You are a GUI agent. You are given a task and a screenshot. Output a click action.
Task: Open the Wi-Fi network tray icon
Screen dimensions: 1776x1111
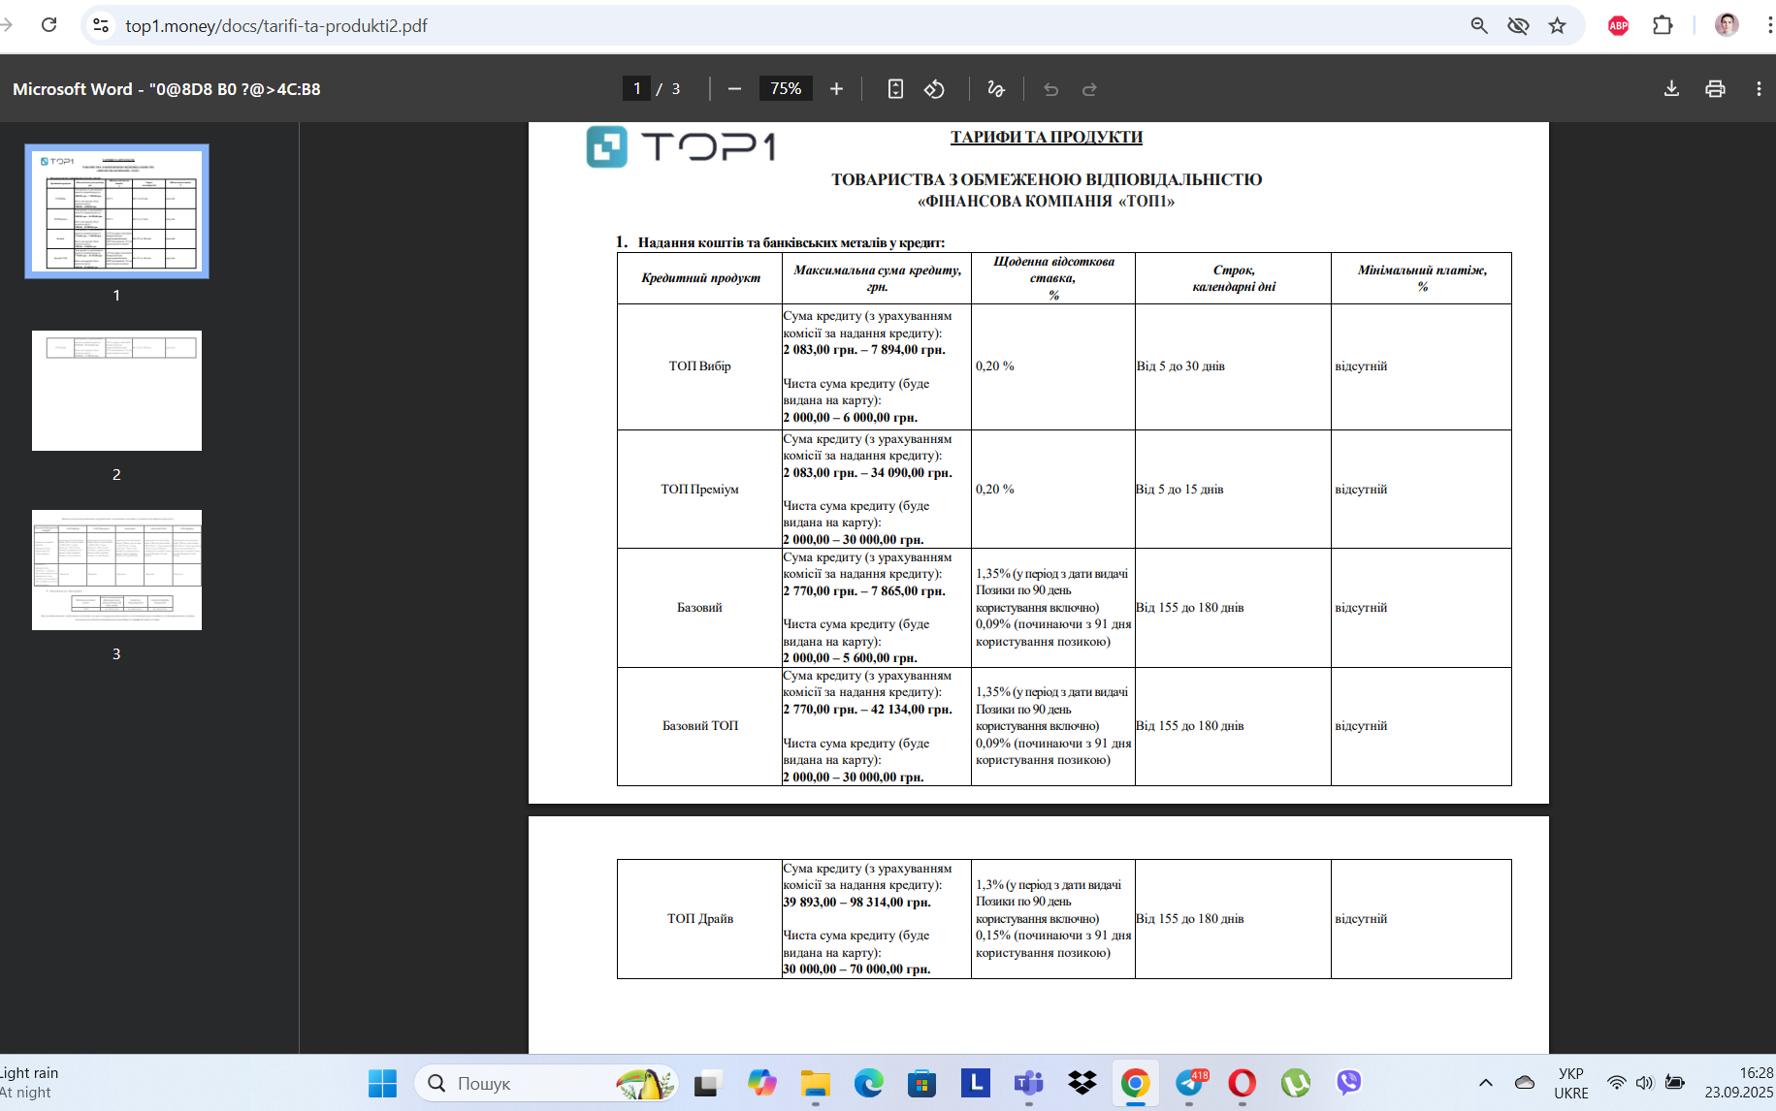[1616, 1083]
